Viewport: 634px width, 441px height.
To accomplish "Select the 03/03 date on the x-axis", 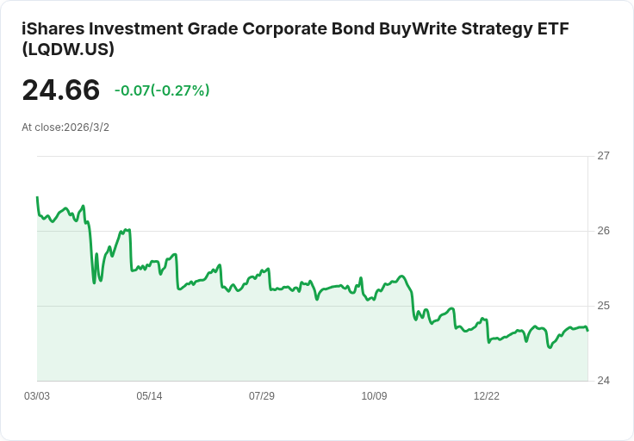I will [x=37, y=396].
